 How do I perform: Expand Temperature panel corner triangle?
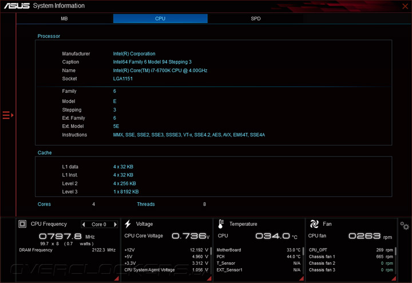pos(302,278)
